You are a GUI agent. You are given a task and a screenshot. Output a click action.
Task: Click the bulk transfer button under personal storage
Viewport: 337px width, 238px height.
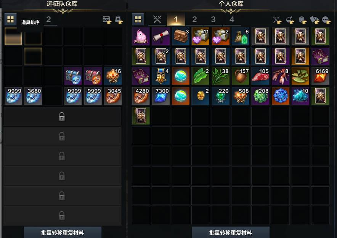coord(231,232)
